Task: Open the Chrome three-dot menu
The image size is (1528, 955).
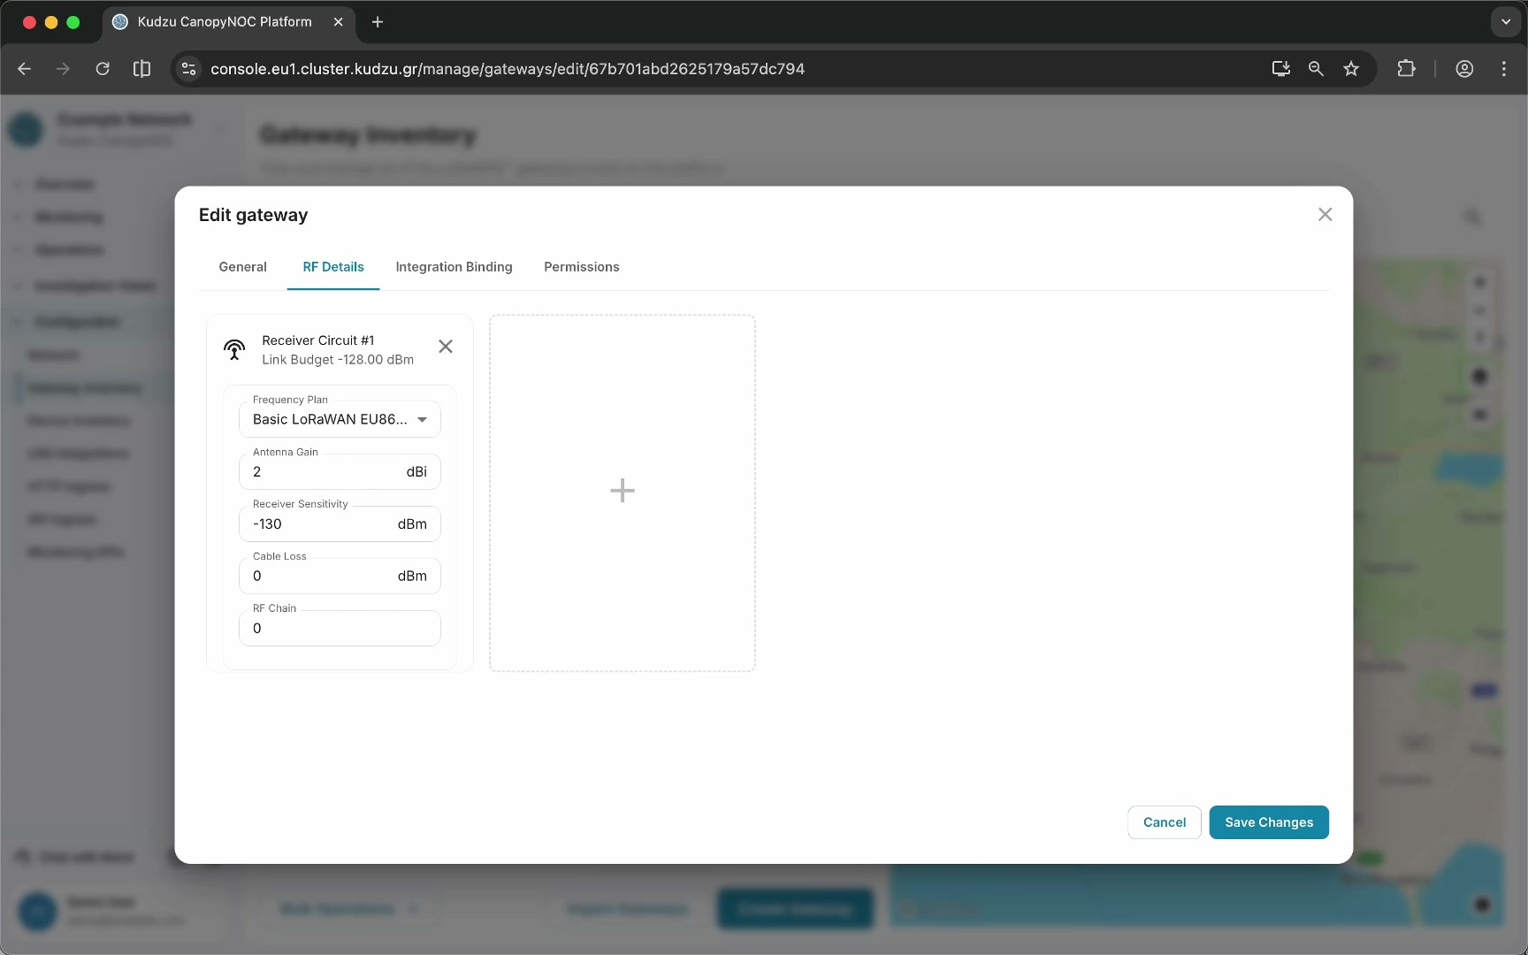Action: coord(1504,69)
